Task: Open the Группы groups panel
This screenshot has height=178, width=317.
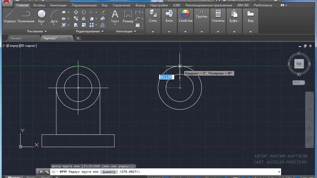Action: [202, 14]
